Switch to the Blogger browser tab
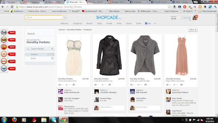218x123 pixels. tap(118, 2)
